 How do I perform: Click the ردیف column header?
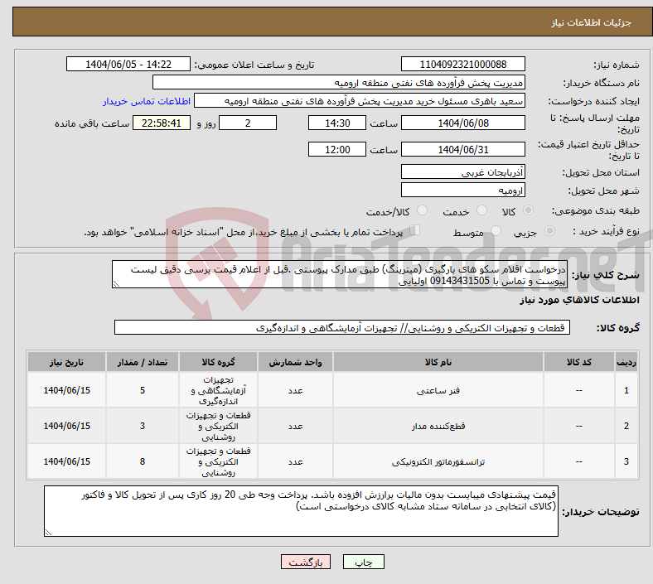tap(626, 362)
